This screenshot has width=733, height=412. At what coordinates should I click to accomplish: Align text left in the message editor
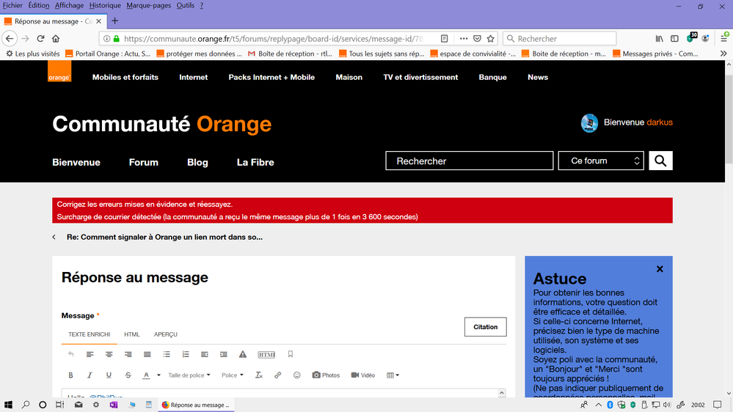tap(90, 355)
